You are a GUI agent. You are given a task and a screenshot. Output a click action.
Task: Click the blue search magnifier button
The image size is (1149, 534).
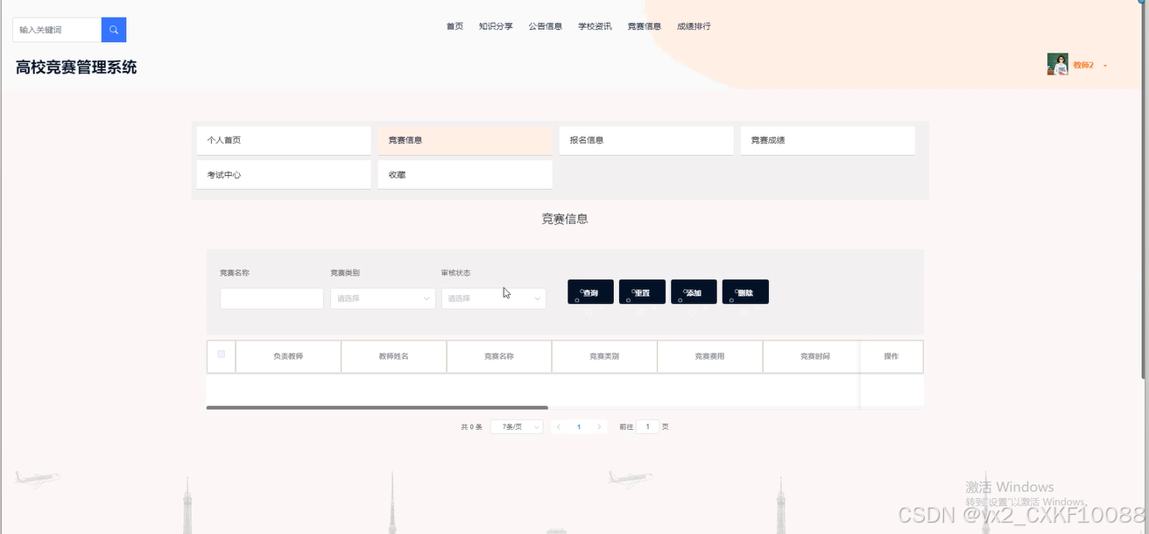pyautogui.click(x=114, y=30)
